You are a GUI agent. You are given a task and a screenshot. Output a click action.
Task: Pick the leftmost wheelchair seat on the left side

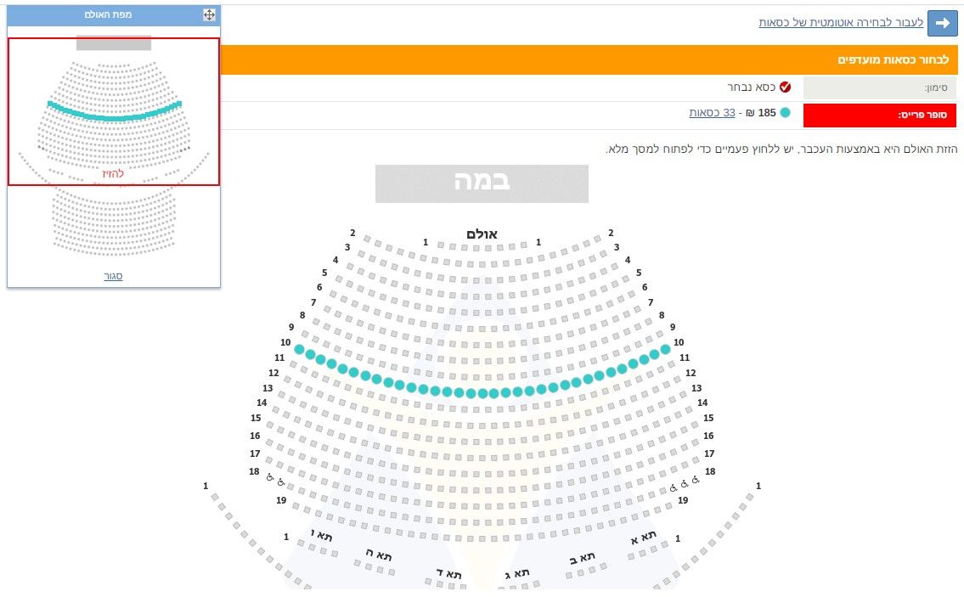[x=270, y=477]
